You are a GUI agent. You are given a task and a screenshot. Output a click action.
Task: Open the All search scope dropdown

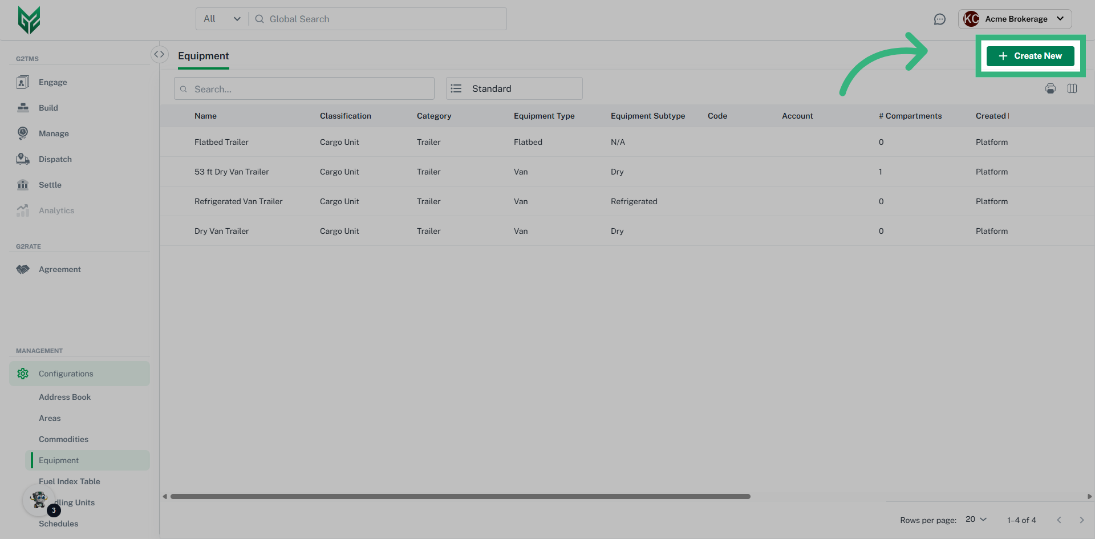222,19
